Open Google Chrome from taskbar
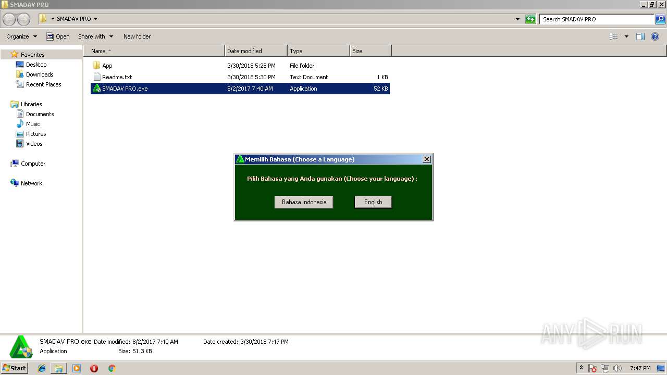 click(112, 368)
